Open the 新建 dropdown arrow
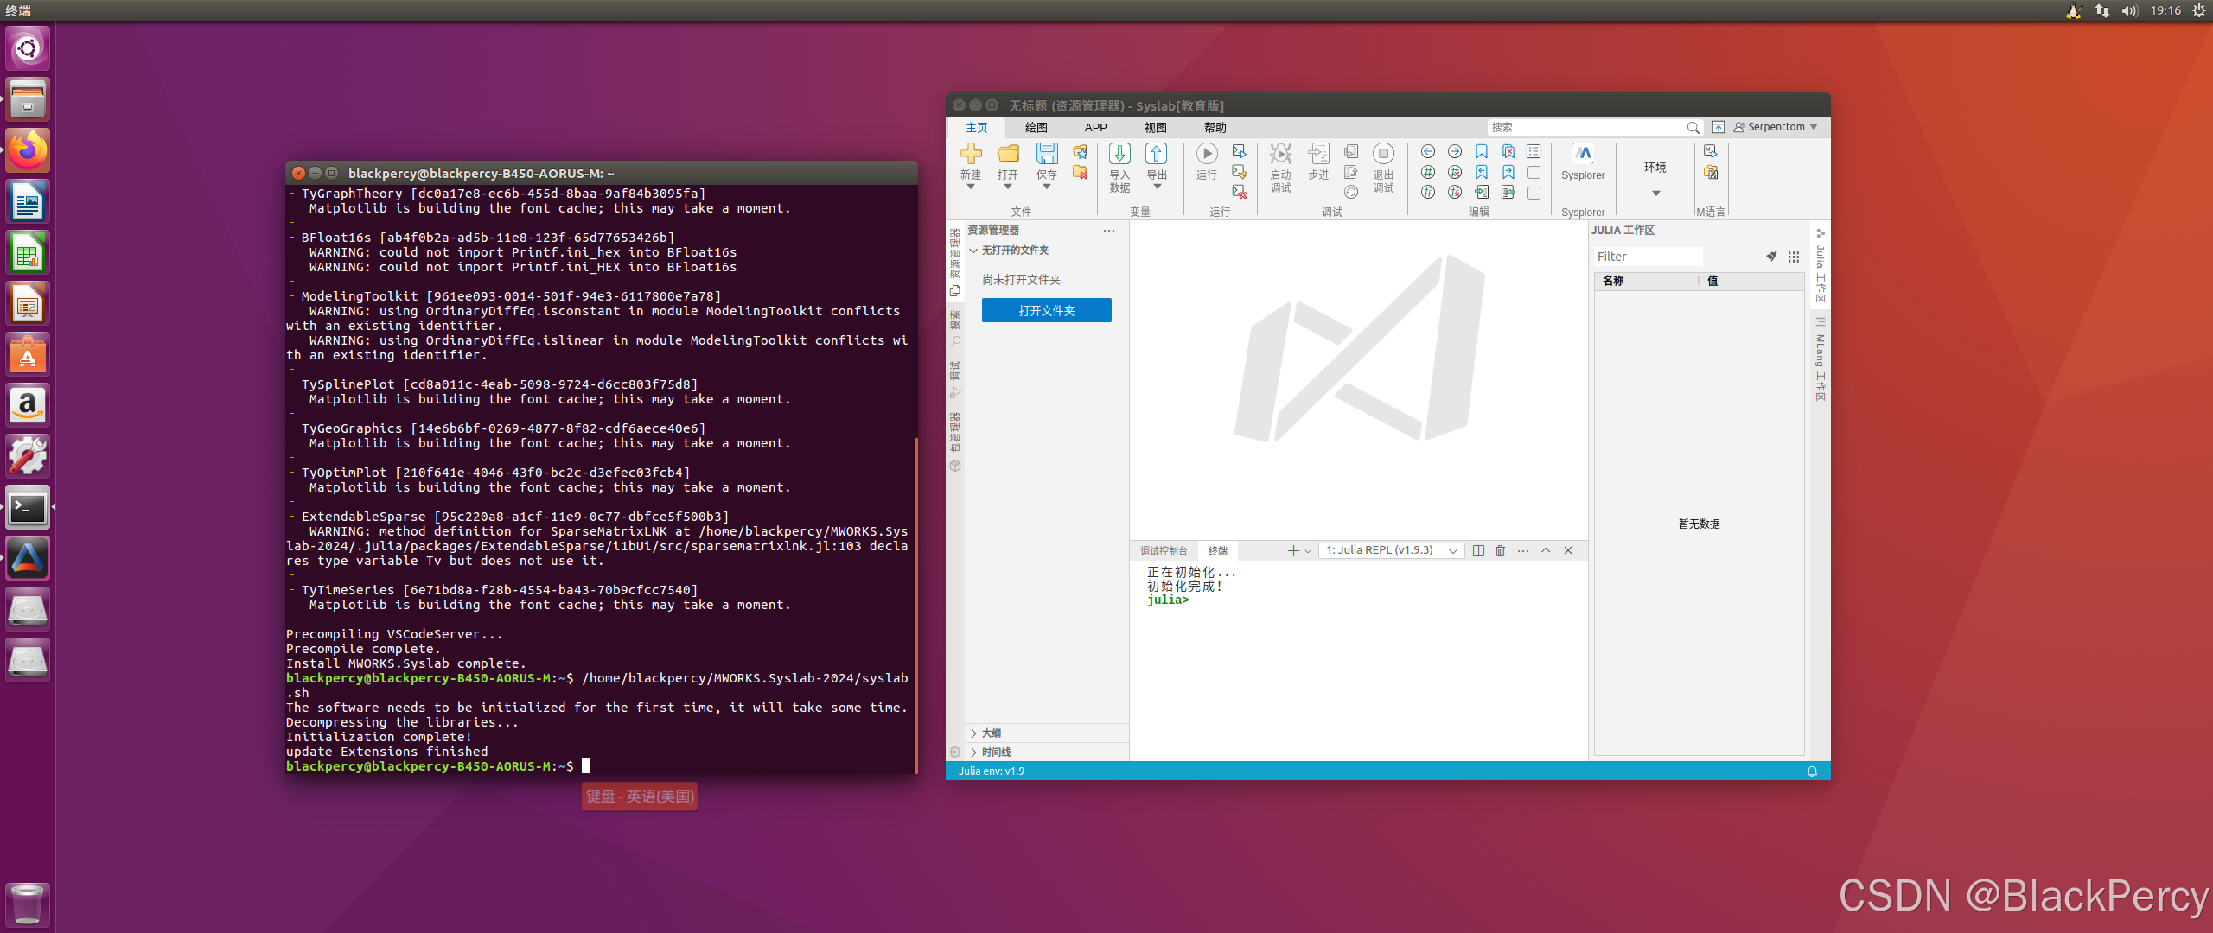This screenshot has height=933, width=2213. pyautogui.click(x=971, y=187)
